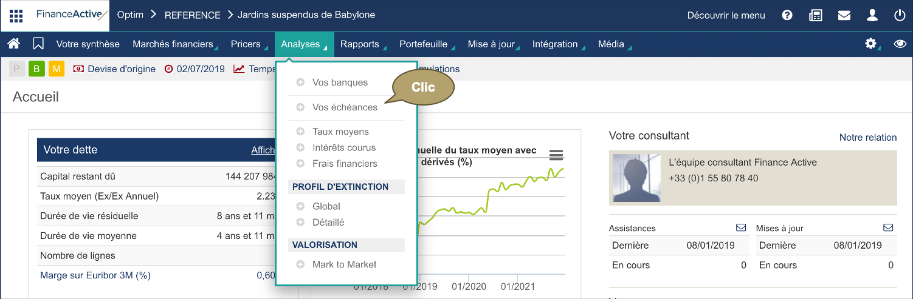Select Global extinction profile

[x=326, y=206]
